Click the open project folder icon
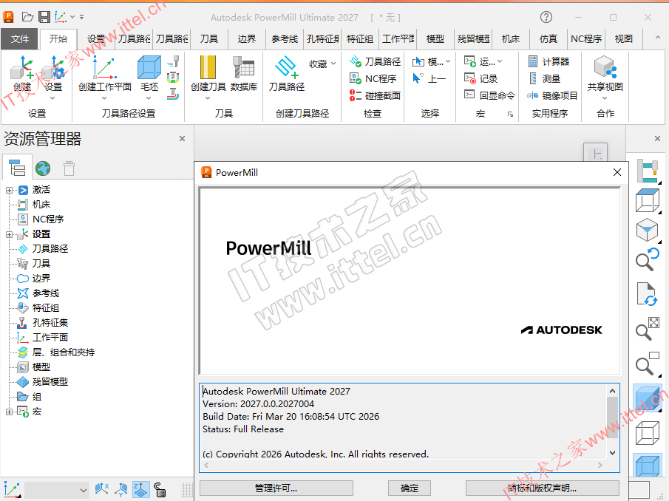The image size is (669, 501). point(27,17)
